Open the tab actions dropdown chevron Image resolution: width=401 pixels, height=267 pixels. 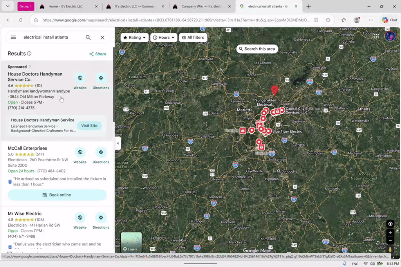(x=8, y=6)
